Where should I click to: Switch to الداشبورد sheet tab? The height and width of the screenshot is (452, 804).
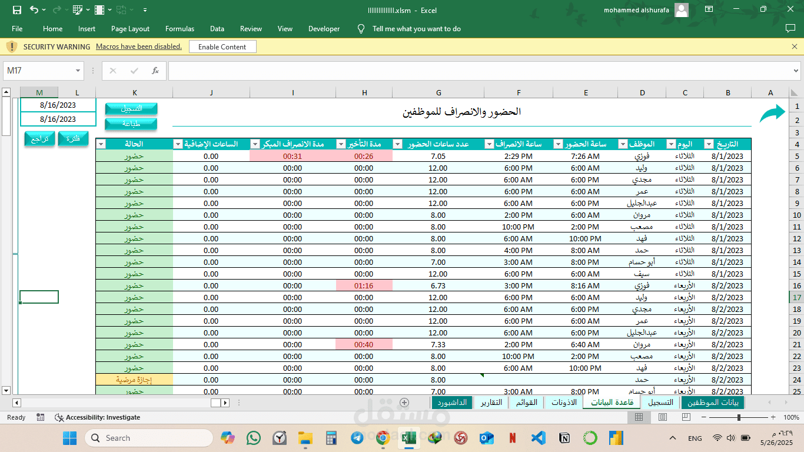(452, 403)
